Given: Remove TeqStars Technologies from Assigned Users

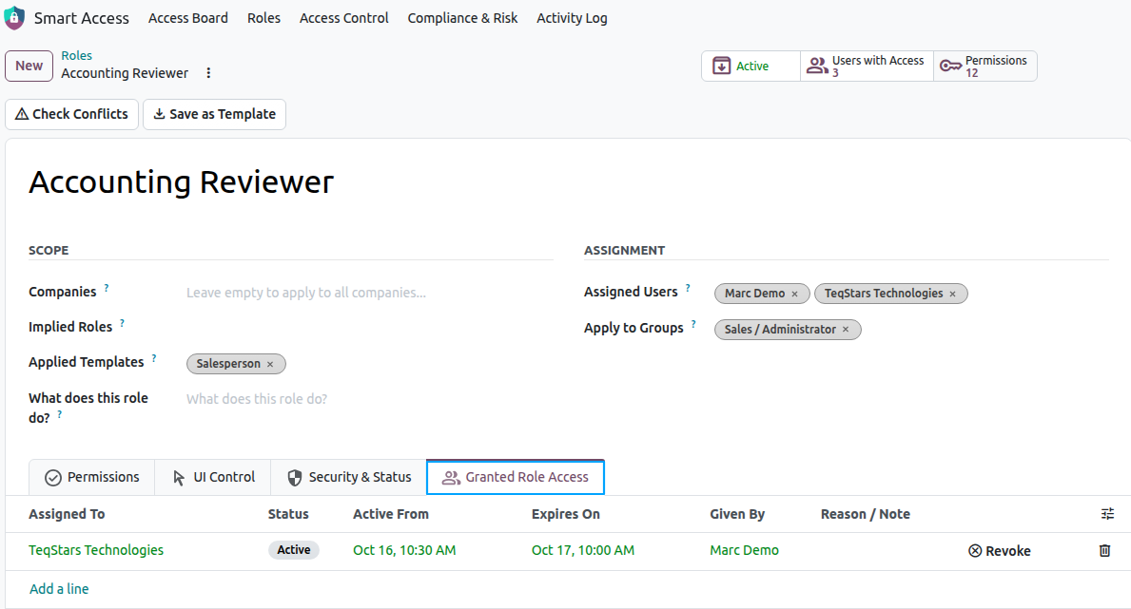Looking at the screenshot, I should pyautogui.click(x=953, y=295).
